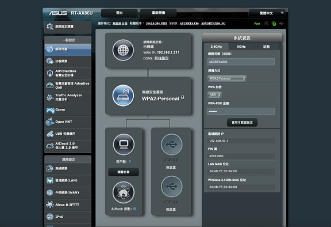Click the LAN IP value 192.168.50.1

[219, 141]
